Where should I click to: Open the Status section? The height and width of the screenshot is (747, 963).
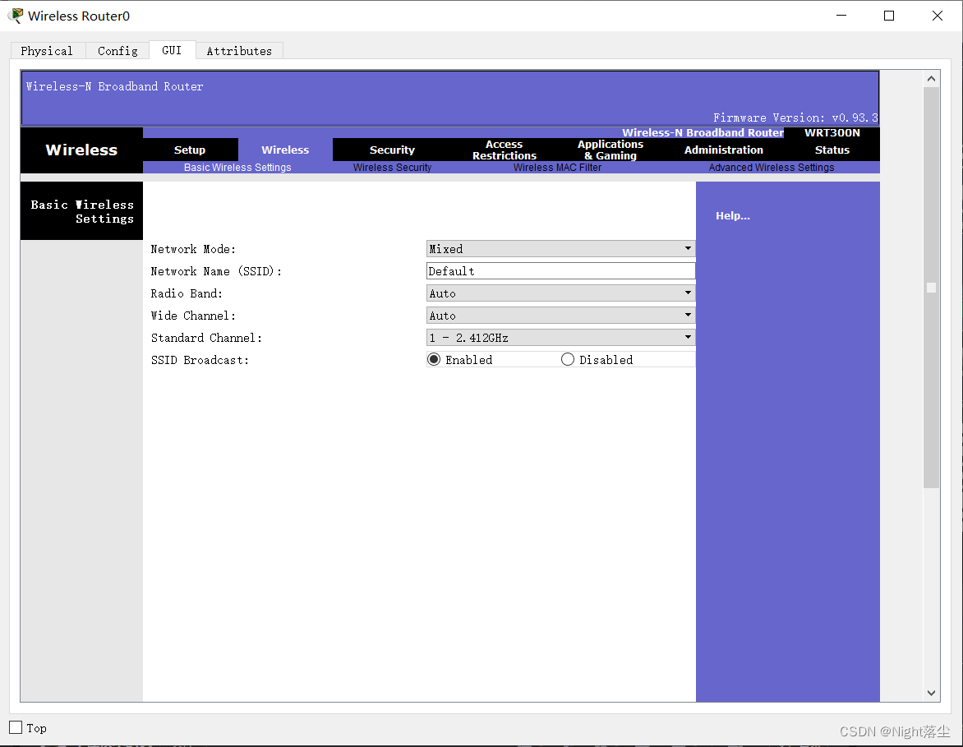coord(832,150)
